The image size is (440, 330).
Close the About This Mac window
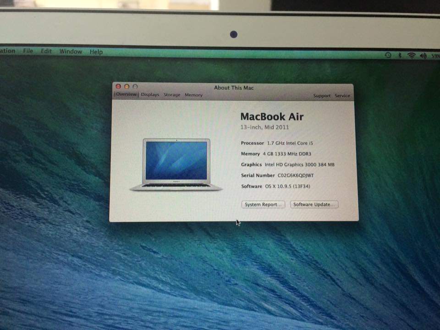[x=118, y=87]
